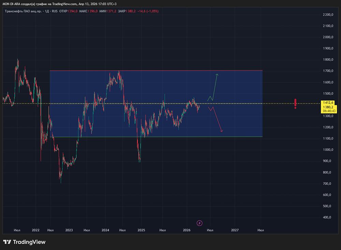The image size is (341, 250).
Task: Click the ЗАКР 1380,2 close value
Action: [x=127, y=11]
